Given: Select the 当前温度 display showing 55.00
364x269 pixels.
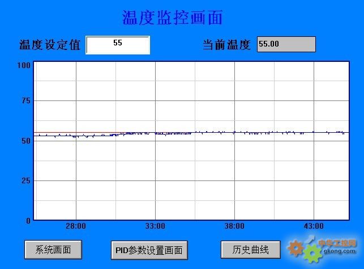Looking at the screenshot, I should point(286,44).
